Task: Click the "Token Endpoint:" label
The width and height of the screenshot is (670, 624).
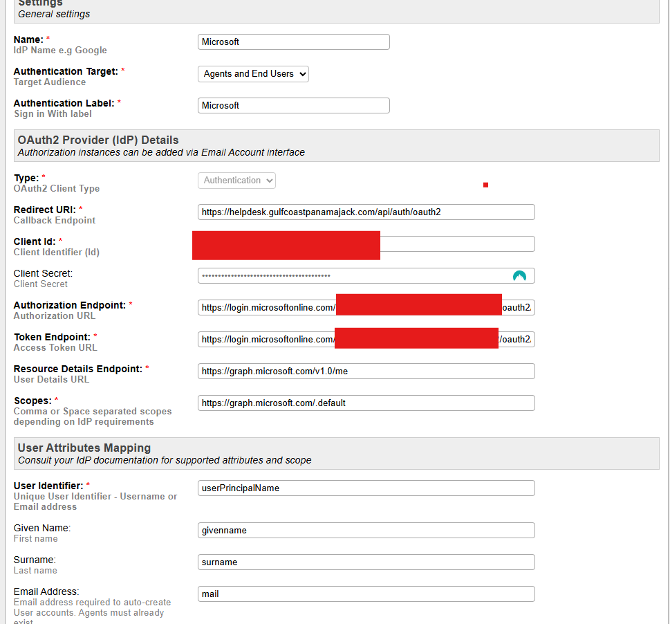Action: tap(52, 337)
